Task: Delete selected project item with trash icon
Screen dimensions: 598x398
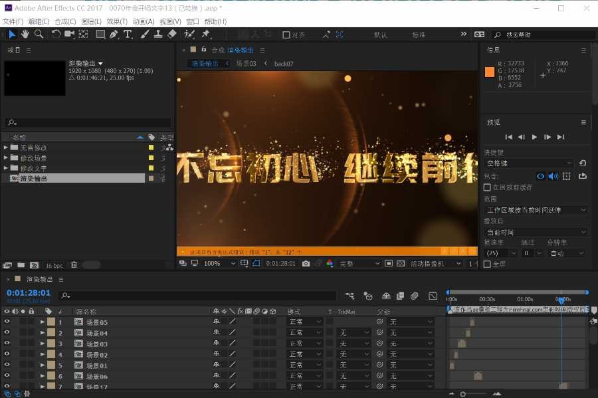Action: [74, 264]
